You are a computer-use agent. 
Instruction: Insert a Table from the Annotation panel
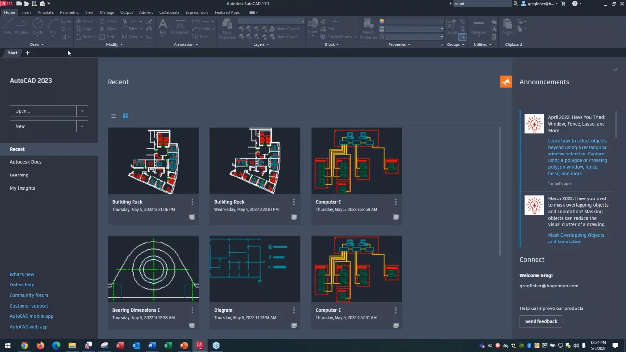click(200, 37)
